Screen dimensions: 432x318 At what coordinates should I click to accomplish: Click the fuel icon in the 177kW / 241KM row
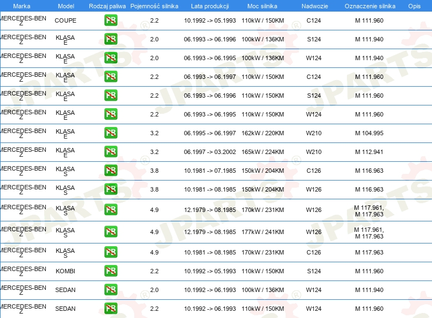point(110,231)
